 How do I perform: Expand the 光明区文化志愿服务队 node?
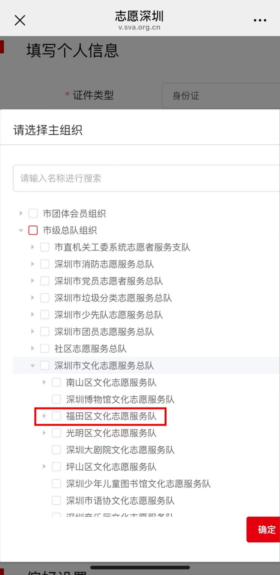click(x=44, y=433)
